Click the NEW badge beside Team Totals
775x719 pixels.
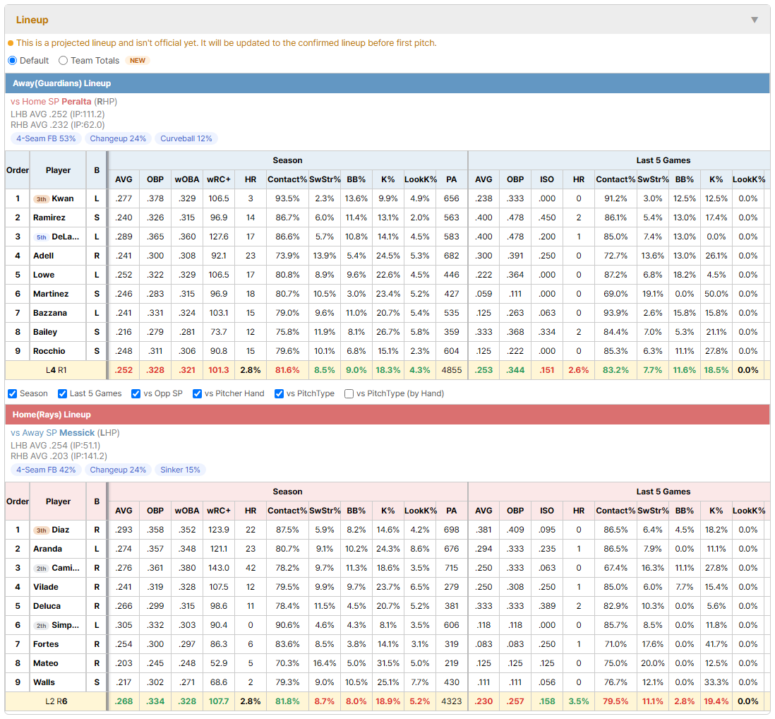pos(138,60)
